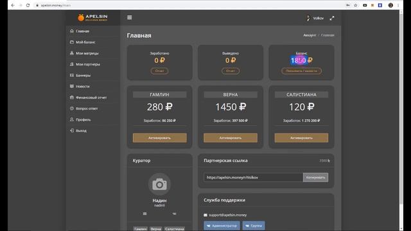Click browser forward arrow

pos(21,5)
